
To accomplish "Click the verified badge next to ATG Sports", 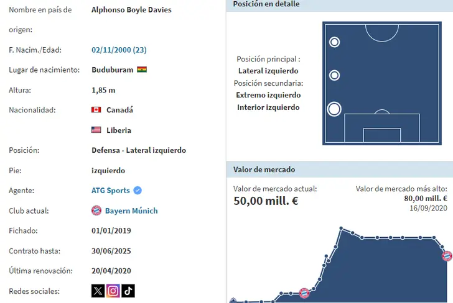I will tap(138, 191).
